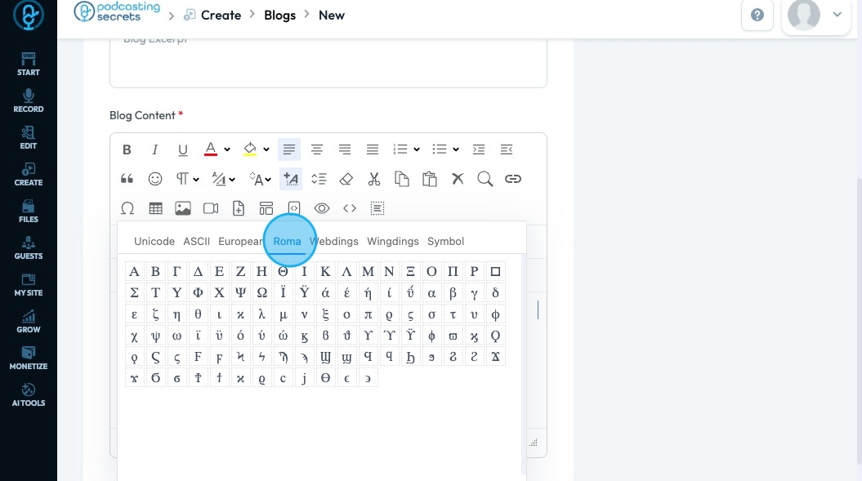Click the Blog Excerpt text field

tap(328, 61)
